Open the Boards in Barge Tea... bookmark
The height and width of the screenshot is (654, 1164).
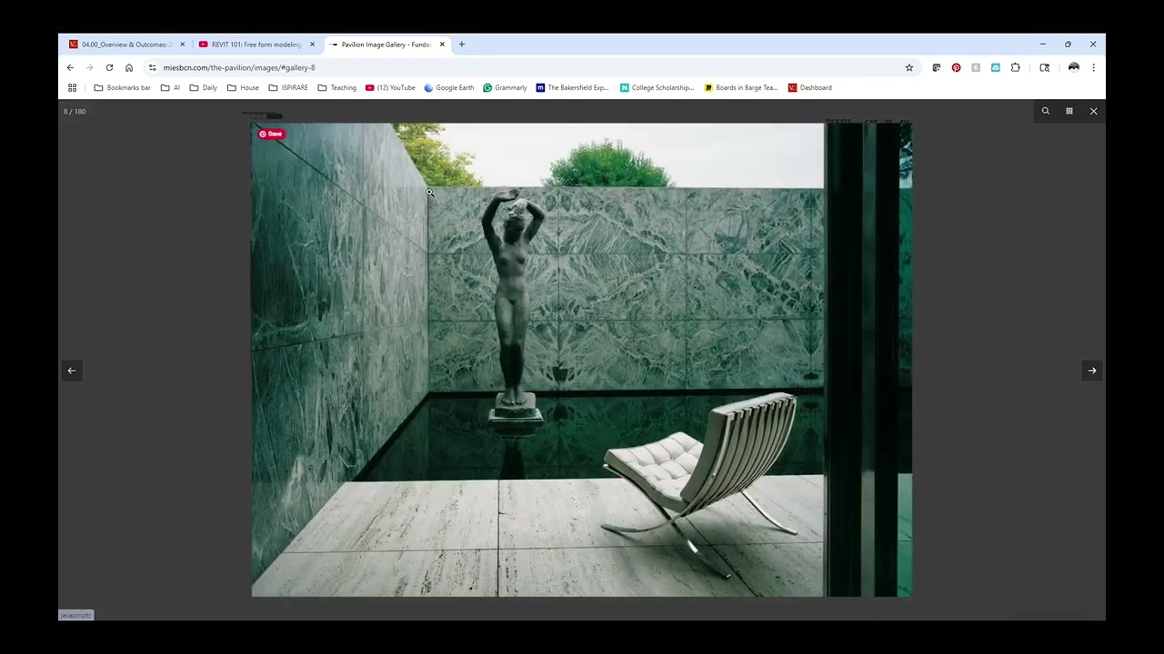(741, 88)
